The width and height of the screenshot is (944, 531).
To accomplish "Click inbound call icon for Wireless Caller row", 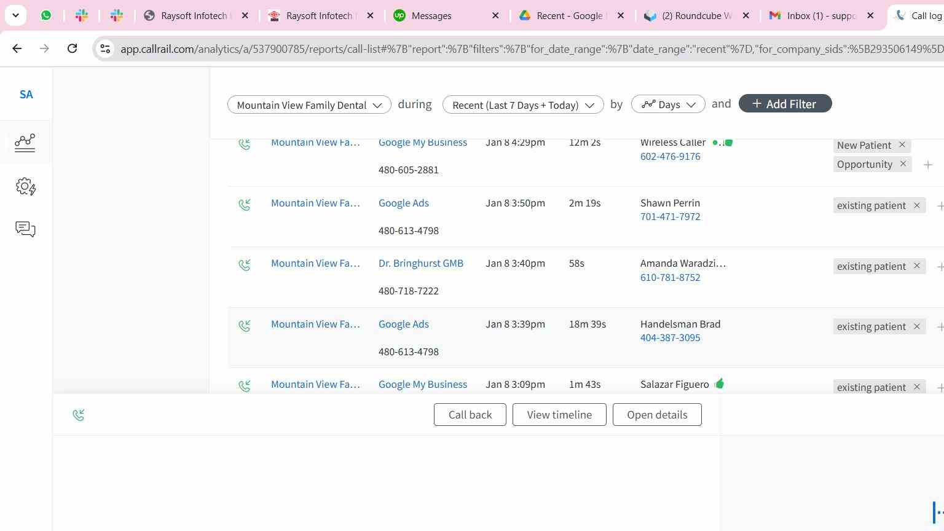I will (x=245, y=144).
